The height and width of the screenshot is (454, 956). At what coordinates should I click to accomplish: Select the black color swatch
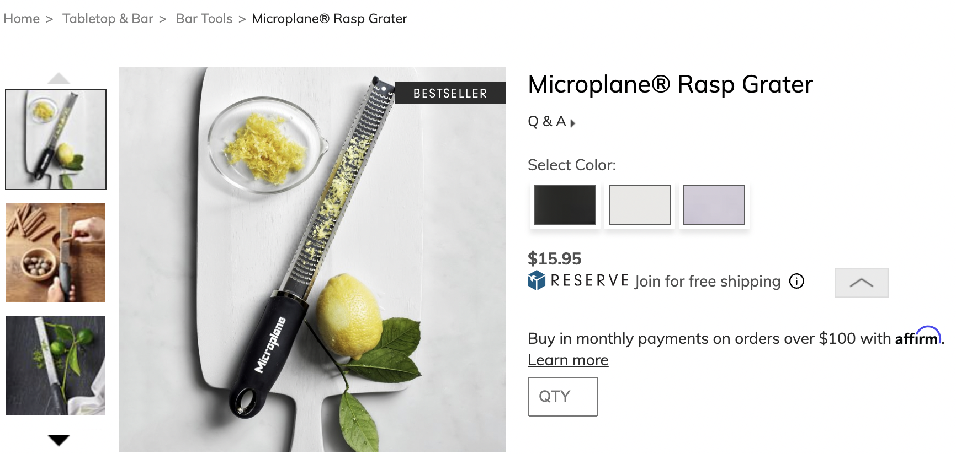[565, 205]
